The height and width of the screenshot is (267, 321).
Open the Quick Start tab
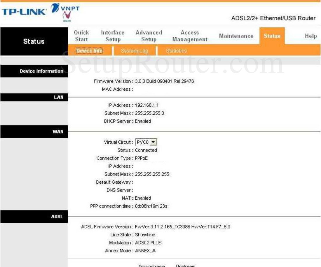point(81,36)
